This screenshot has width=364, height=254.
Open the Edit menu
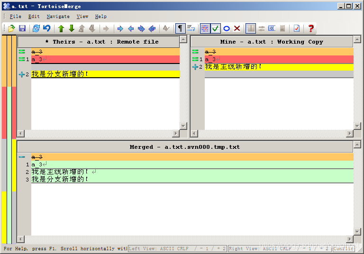pyautogui.click(x=34, y=17)
